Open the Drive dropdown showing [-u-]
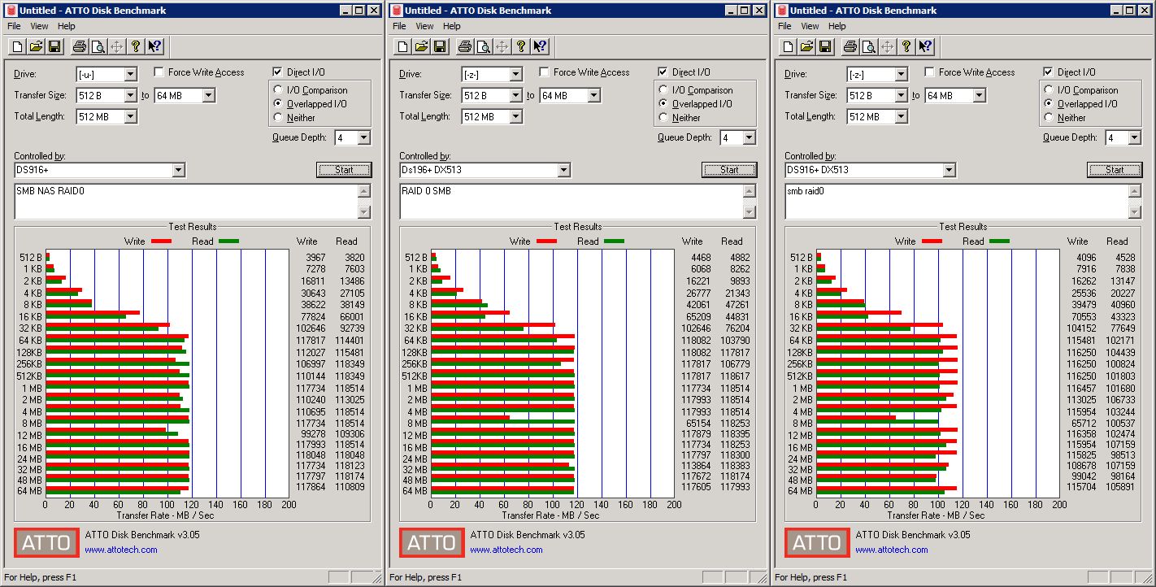Image resolution: width=1156 pixels, height=587 pixels. click(x=130, y=75)
